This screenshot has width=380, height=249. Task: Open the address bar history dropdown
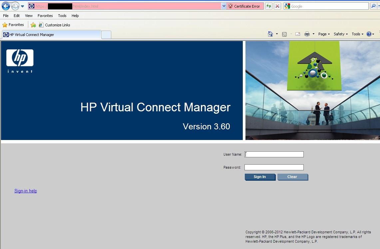224,6
